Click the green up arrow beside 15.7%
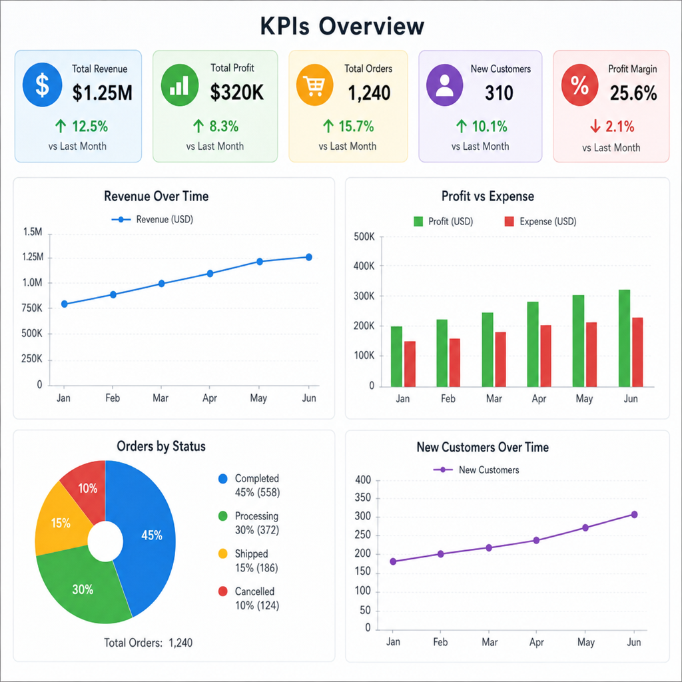The height and width of the screenshot is (682, 682). tap(328, 127)
